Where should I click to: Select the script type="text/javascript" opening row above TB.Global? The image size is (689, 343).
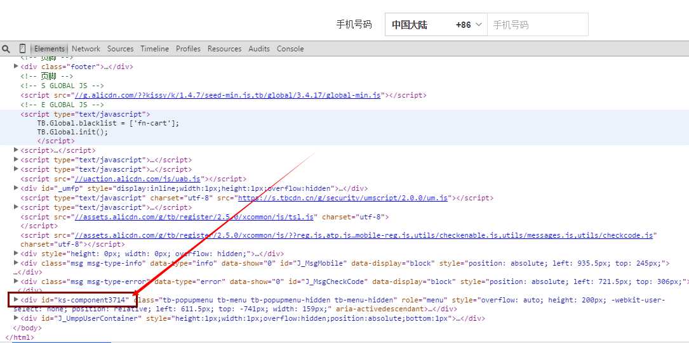(85, 114)
